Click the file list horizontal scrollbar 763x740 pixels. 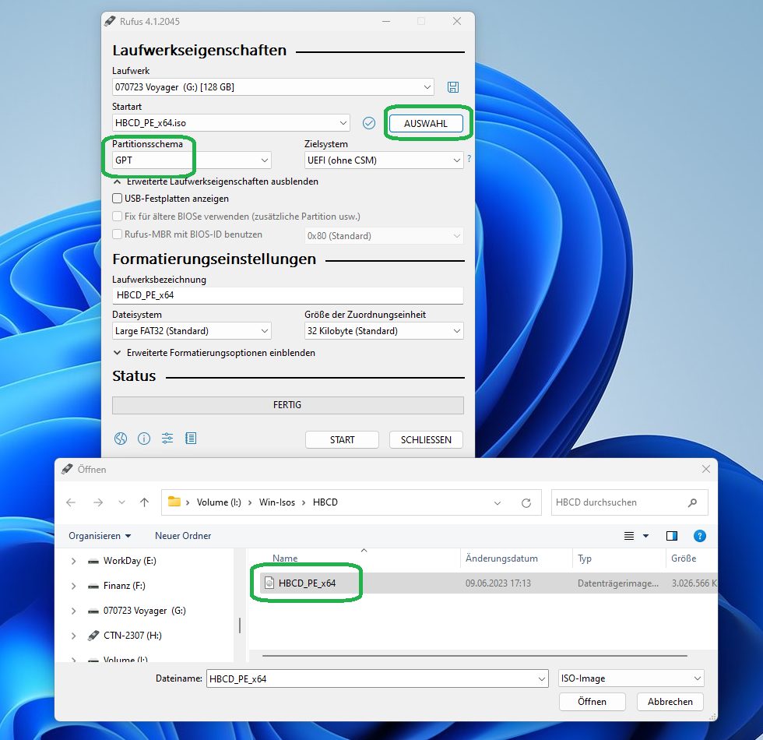pos(474,656)
